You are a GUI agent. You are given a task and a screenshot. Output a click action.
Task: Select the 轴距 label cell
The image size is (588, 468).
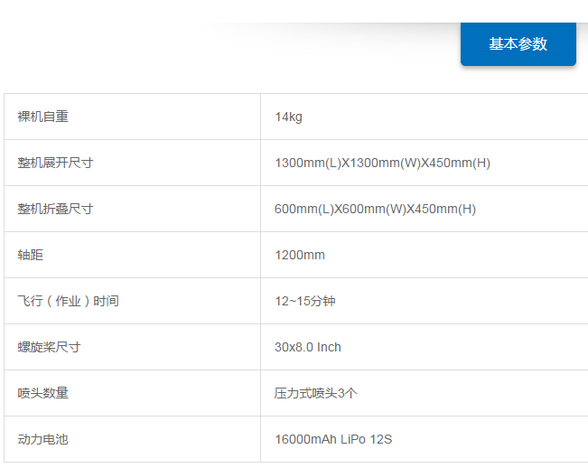(31, 255)
